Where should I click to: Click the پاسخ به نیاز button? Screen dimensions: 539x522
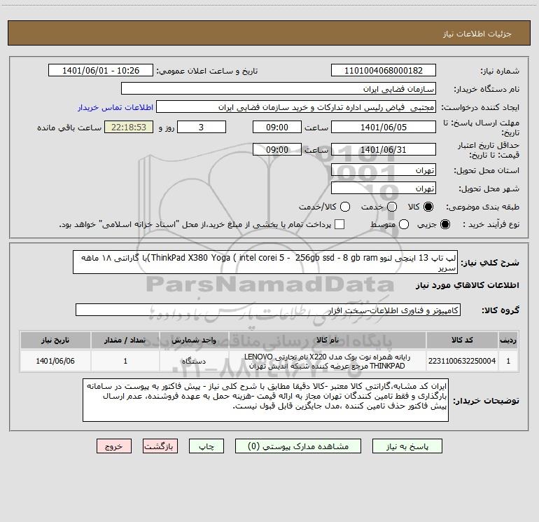pos(407,446)
